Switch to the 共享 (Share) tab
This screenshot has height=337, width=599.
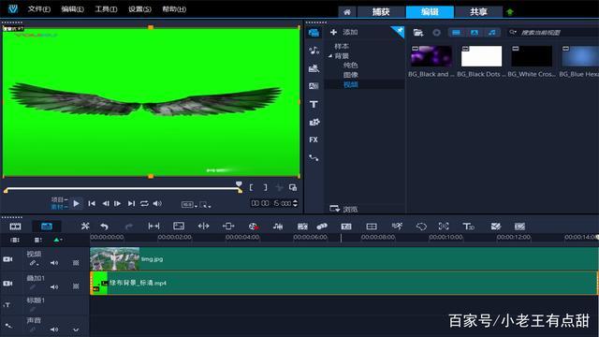click(478, 12)
